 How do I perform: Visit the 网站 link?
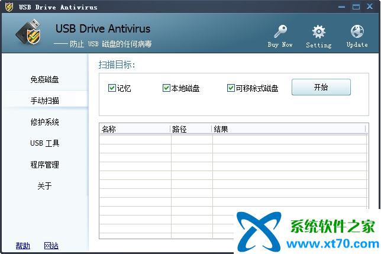[x=51, y=246]
